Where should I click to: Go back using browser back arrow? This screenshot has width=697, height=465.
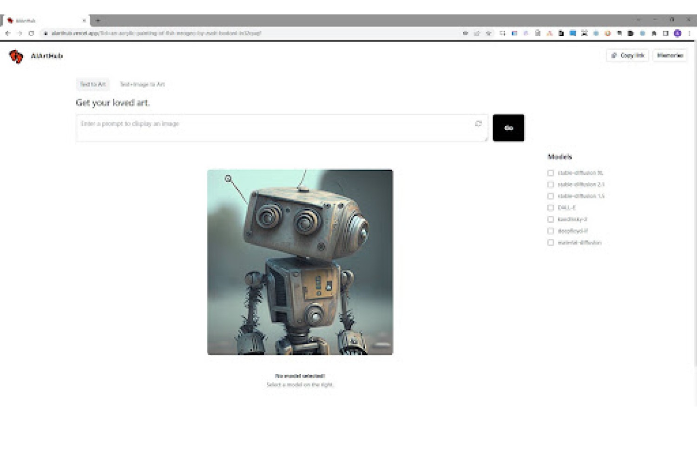8,33
